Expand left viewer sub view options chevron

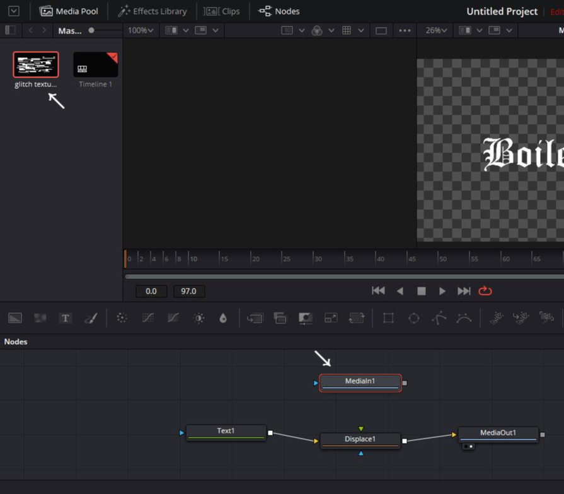215,31
